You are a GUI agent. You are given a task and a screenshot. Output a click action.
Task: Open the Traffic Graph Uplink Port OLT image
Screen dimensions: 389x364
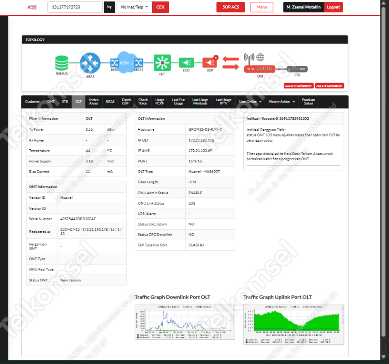(294, 325)
